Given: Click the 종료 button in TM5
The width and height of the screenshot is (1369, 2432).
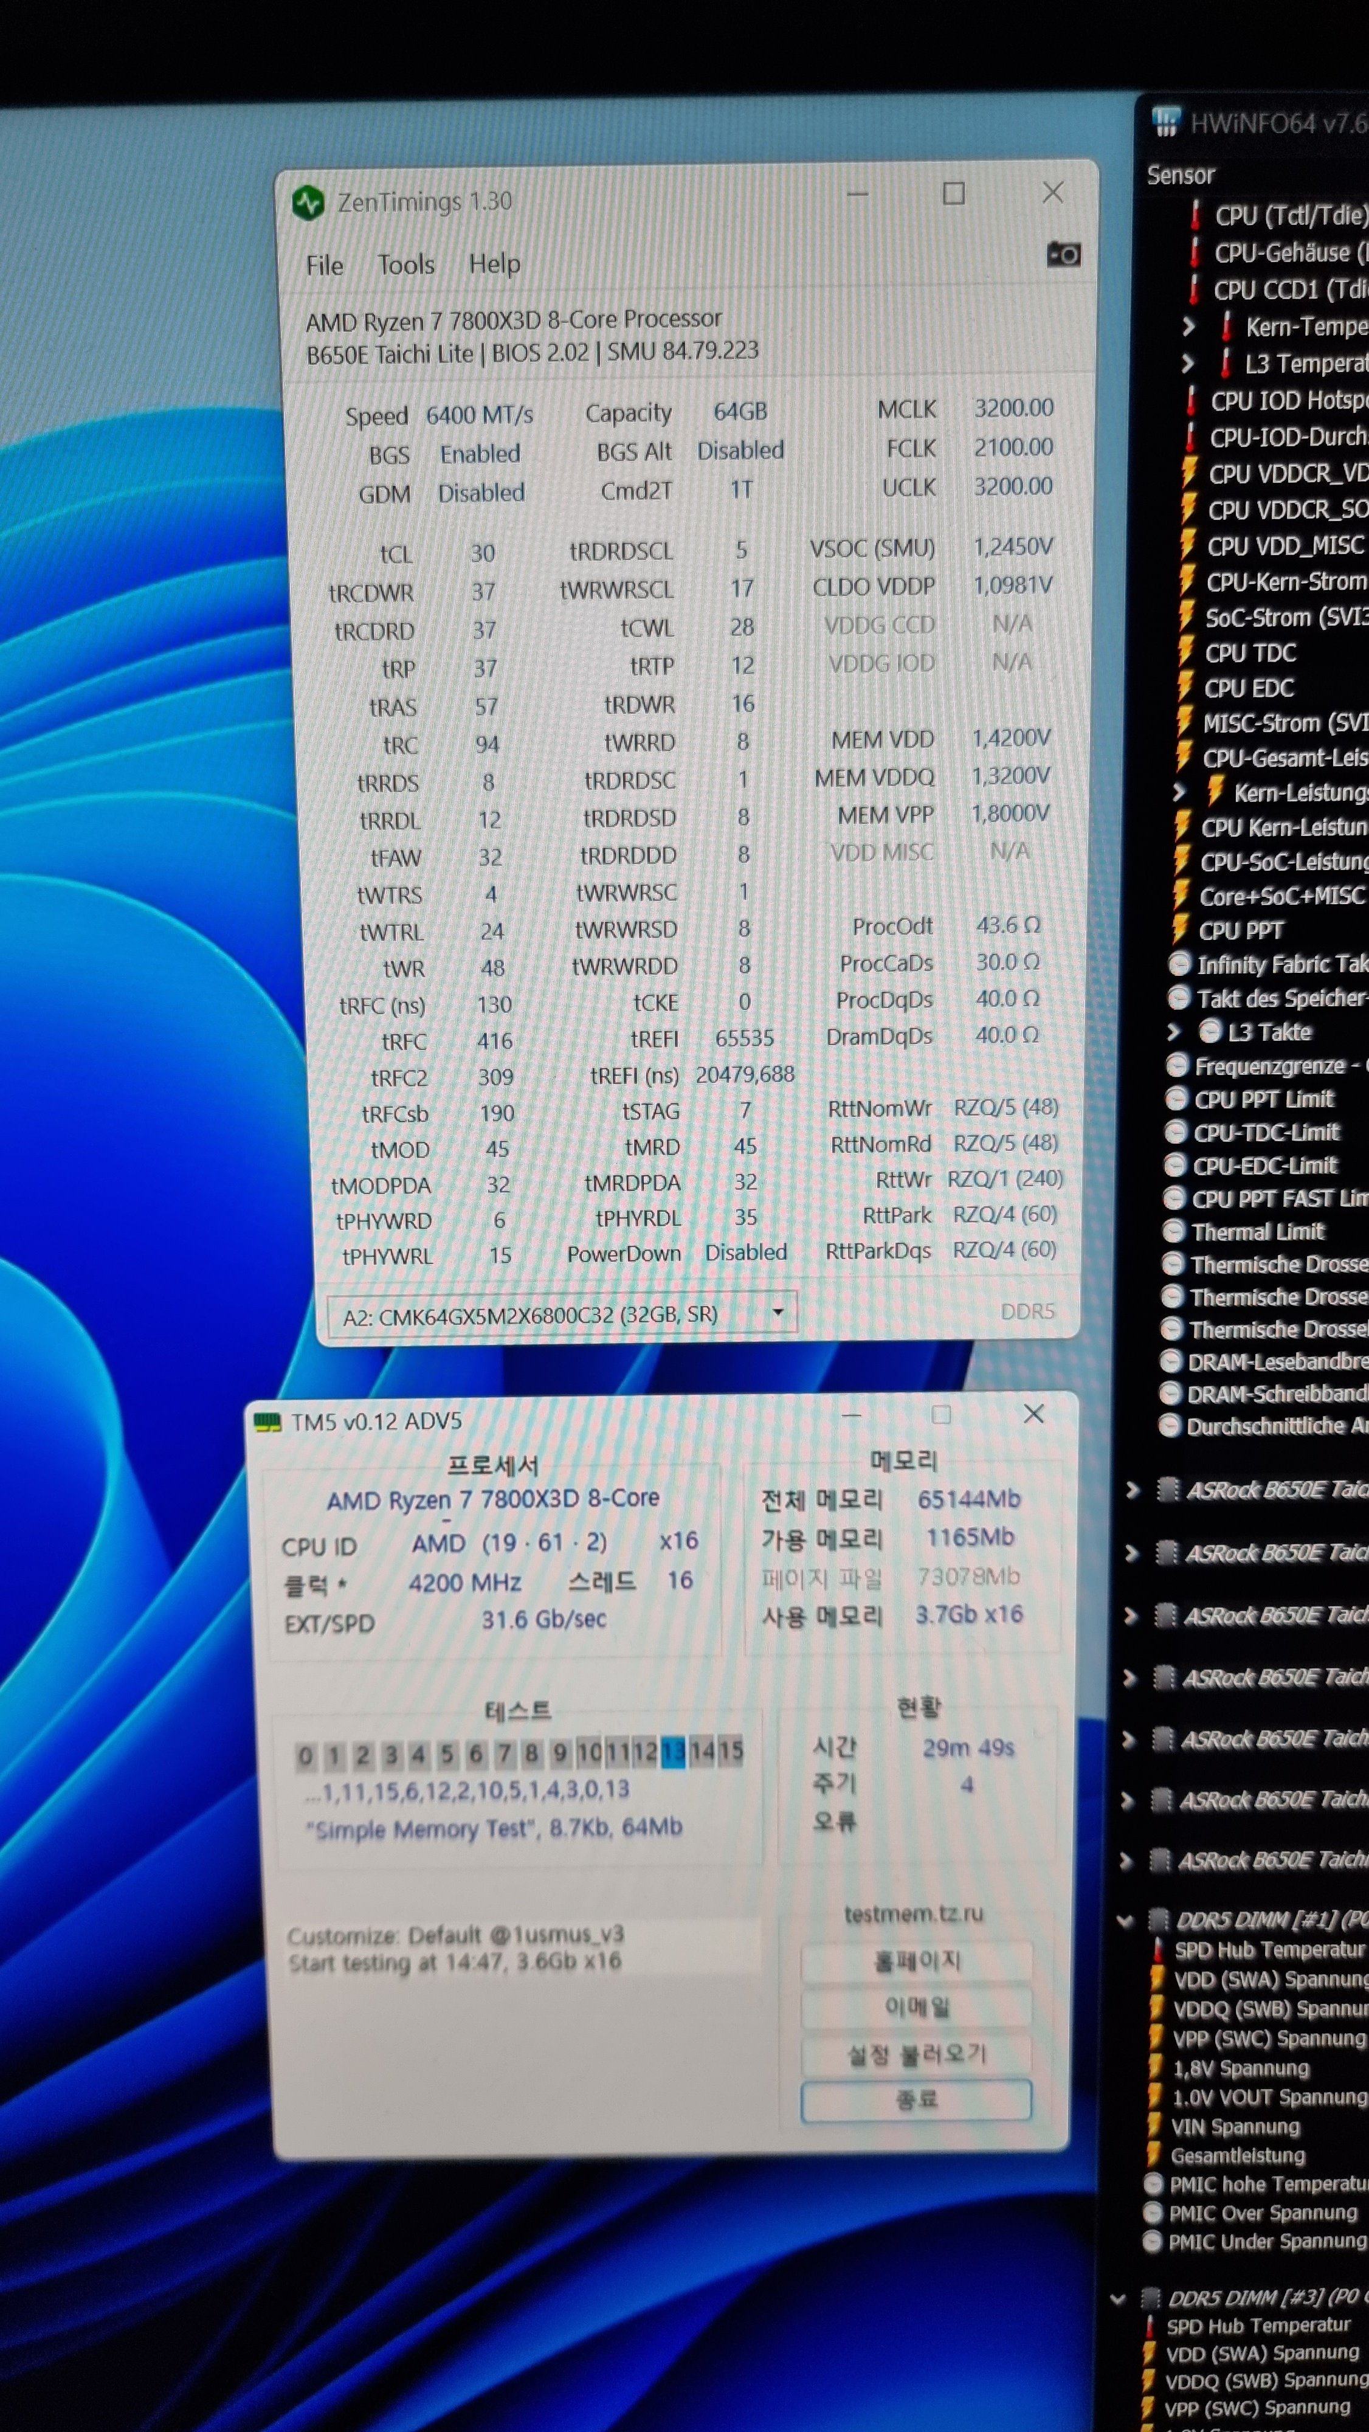Looking at the screenshot, I should coord(916,2099).
